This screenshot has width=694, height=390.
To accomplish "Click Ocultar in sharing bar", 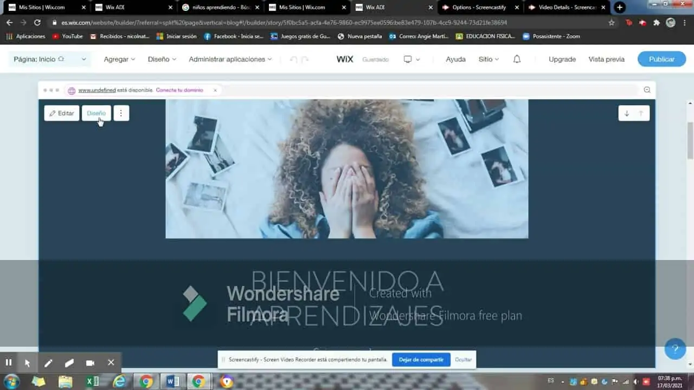I will click(463, 360).
